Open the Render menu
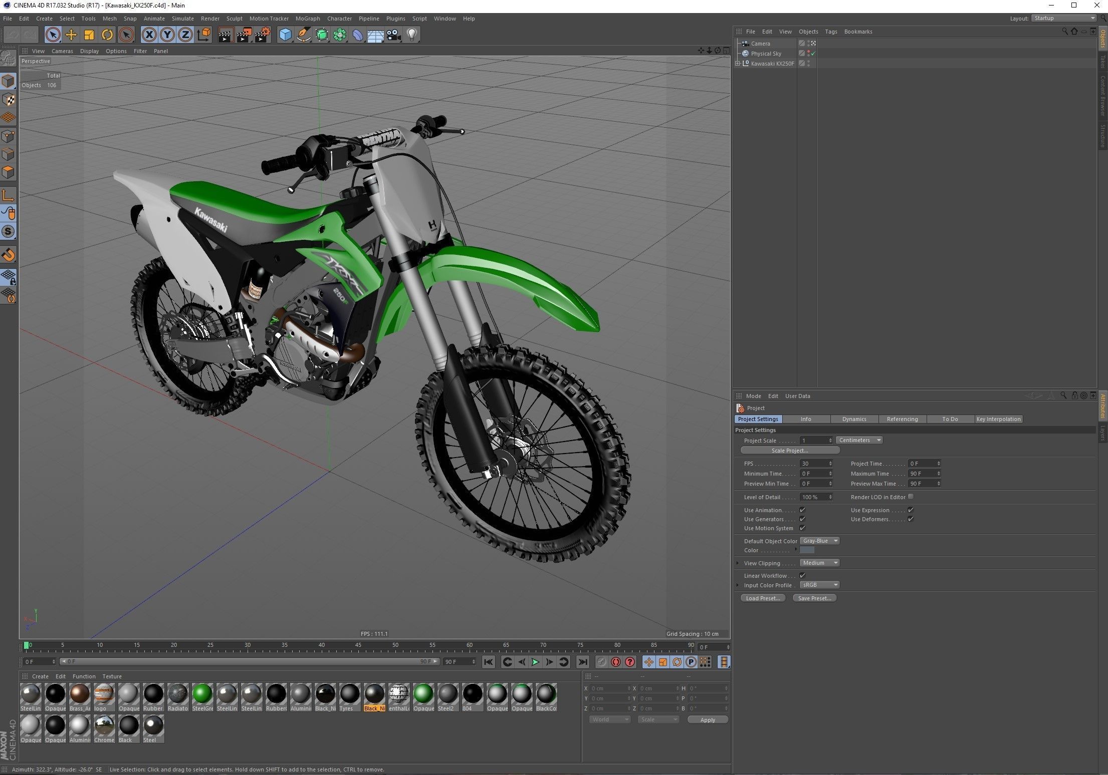This screenshot has width=1108, height=775. [210, 19]
